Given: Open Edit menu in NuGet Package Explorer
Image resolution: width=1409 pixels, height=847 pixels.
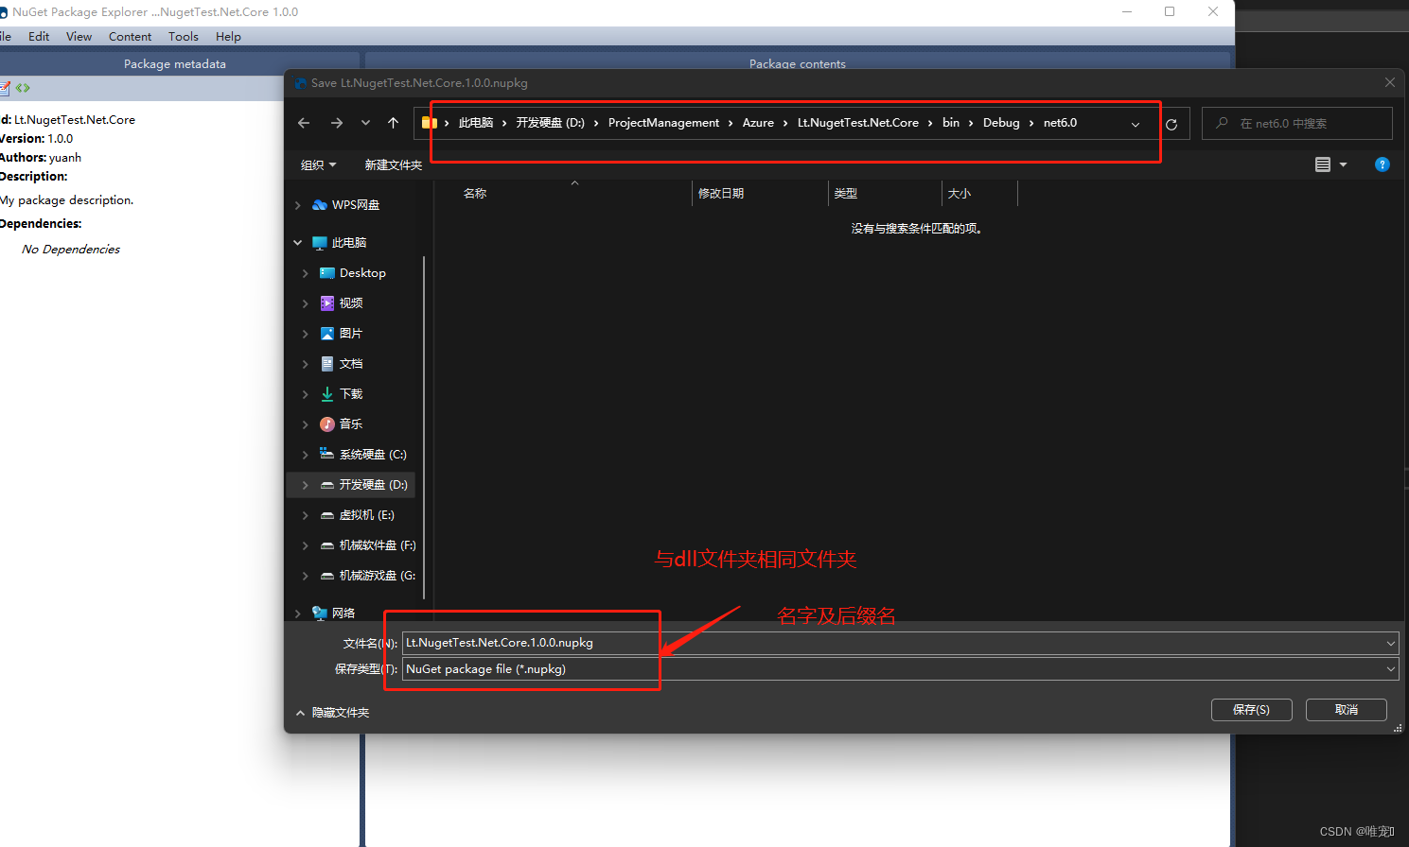Looking at the screenshot, I should pyautogui.click(x=39, y=37).
